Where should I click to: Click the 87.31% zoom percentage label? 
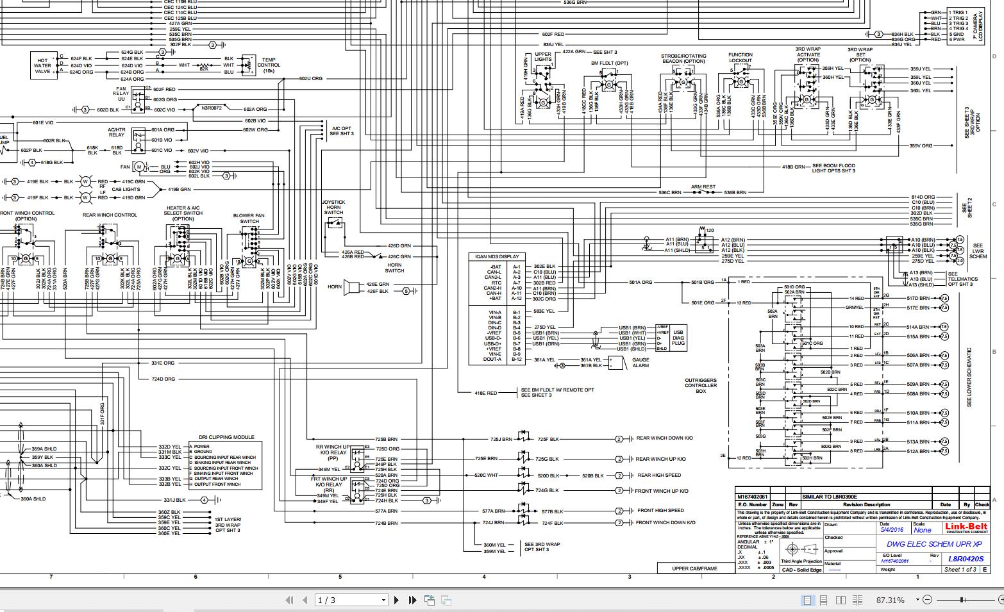pos(890,600)
